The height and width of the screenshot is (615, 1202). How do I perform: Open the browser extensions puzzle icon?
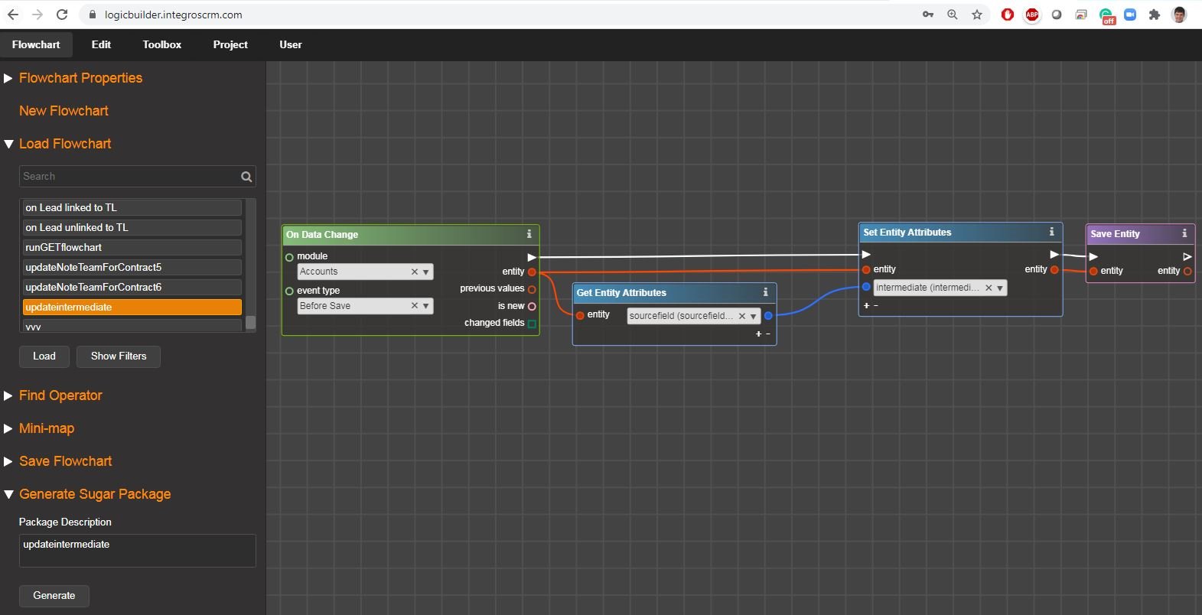click(x=1155, y=15)
